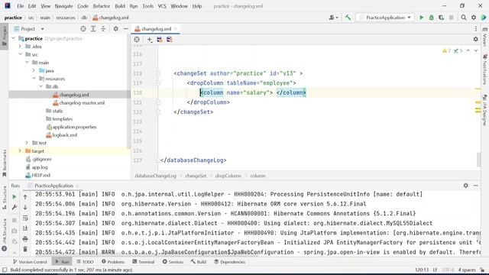Collapse the practice project root node
This screenshot has width=489, height=275.
click(14, 38)
